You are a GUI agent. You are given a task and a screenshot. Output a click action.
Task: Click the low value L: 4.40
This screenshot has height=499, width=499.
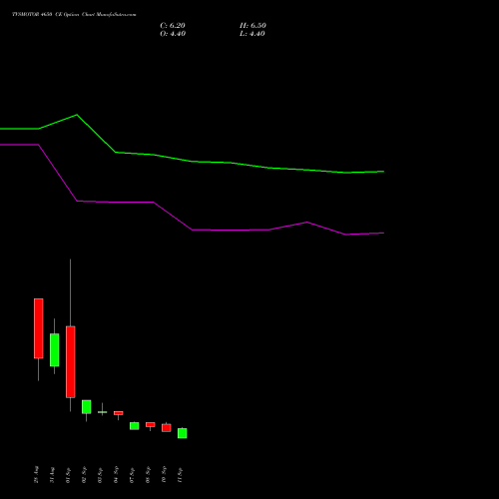(x=252, y=34)
